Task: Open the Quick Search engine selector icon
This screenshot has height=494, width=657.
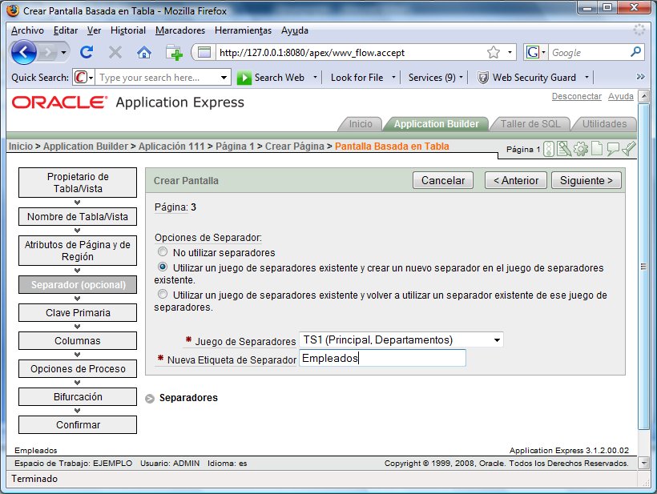Action: [83, 78]
